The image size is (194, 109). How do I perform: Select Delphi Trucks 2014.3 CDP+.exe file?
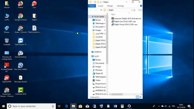point(124,25)
